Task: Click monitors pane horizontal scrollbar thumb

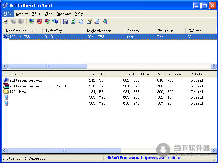Action: (47, 66)
